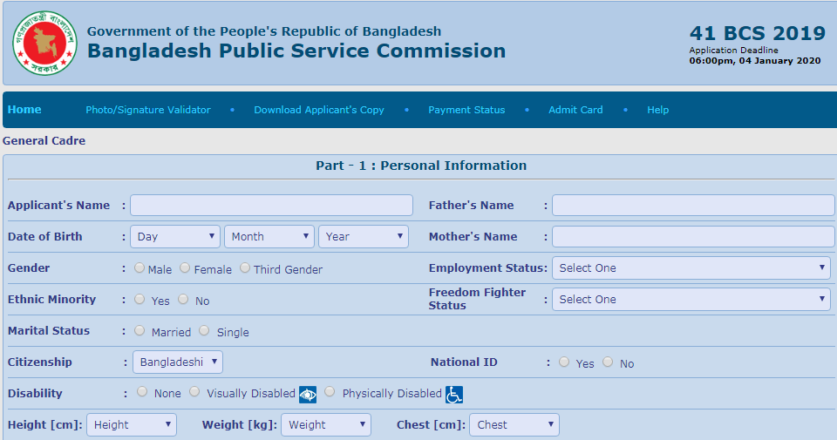Expand the Employment Status dropdown
The height and width of the screenshot is (440, 837).
691,268
